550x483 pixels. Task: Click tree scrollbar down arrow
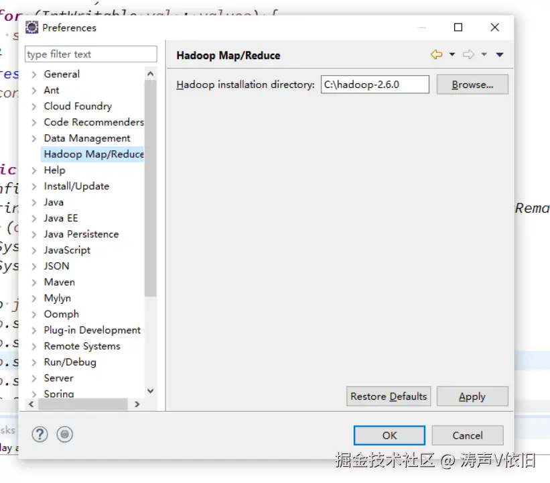point(151,391)
